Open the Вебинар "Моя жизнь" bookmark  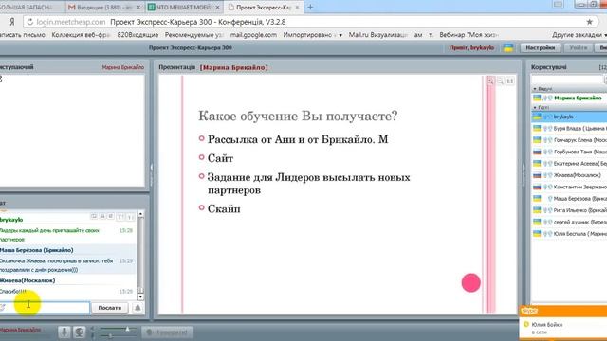point(469,35)
